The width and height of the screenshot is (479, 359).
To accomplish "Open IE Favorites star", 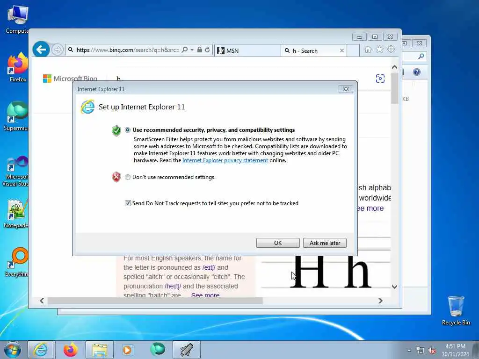I will (x=379, y=49).
